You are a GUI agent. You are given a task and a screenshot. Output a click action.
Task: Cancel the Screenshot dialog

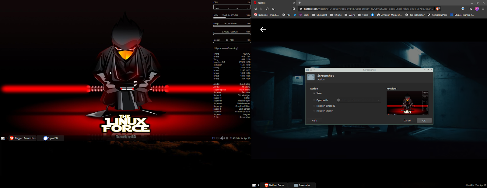click(407, 121)
